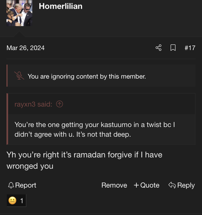The height and width of the screenshot is (215, 202).
Task: Click the Remove button
Action: coord(114,185)
